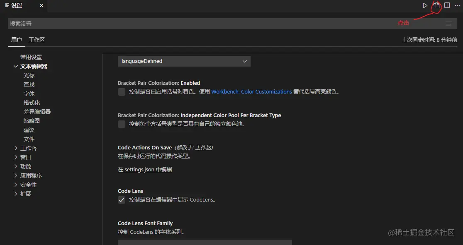Open the languageDefined dropdown
The height and width of the screenshot is (245, 463).
pyautogui.click(x=184, y=61)
